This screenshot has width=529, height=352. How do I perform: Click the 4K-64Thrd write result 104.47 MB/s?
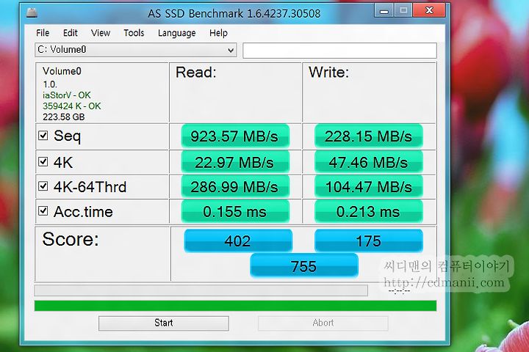(x=368, y=186)
